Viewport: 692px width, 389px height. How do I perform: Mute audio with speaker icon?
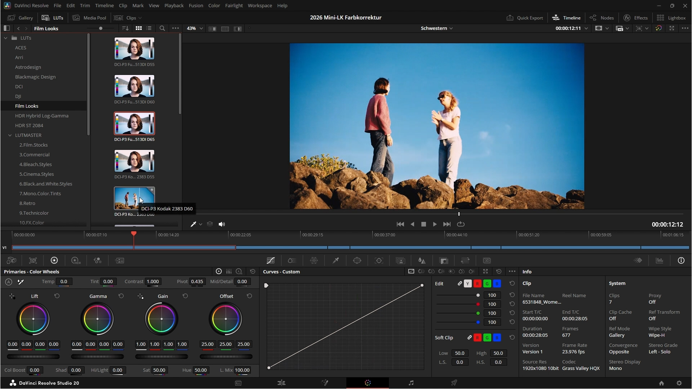click(x=222, y=224)
